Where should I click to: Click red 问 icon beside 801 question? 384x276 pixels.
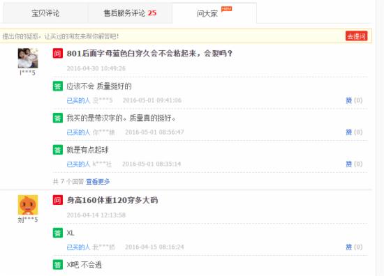tap(58, 53)
